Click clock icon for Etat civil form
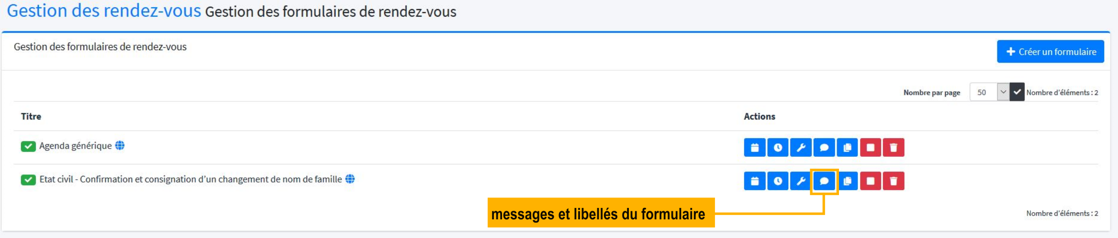 click(778, 181)
